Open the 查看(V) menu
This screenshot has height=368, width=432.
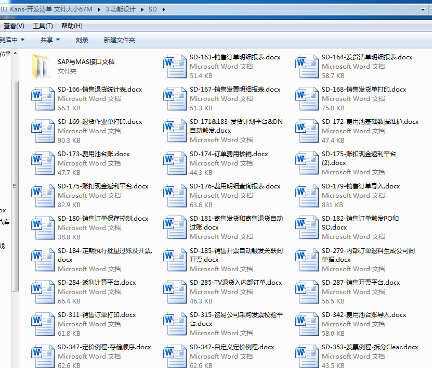(x=14, y=26)
